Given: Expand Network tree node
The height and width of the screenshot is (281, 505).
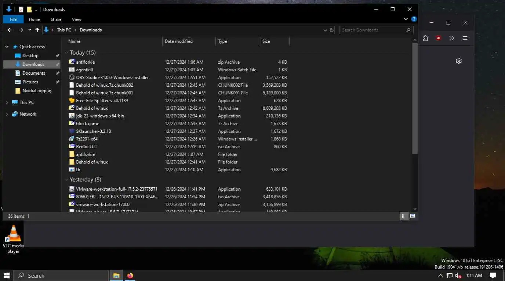Looking at the screenshot, I should (7, 114).
